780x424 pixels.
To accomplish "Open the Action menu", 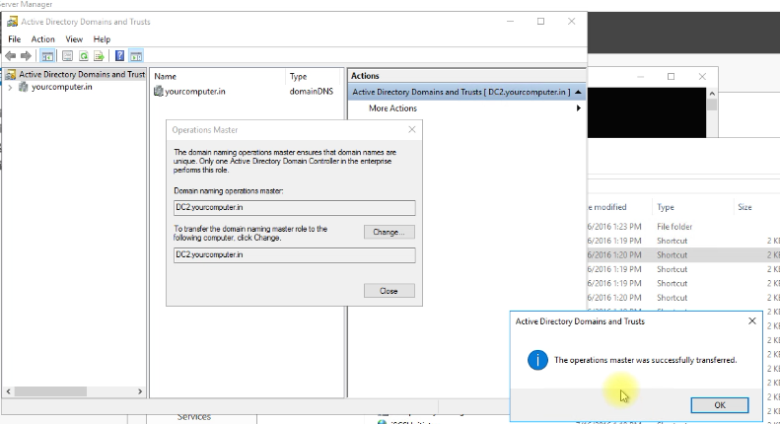I will pyautogui.click(x=42, y=39).
